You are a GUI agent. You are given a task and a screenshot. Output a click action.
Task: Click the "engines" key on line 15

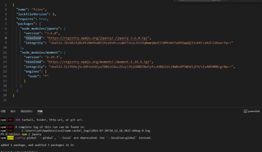(x=33, y=72)
